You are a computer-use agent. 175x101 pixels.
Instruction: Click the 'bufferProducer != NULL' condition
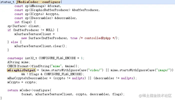click(x=33, y=30)
